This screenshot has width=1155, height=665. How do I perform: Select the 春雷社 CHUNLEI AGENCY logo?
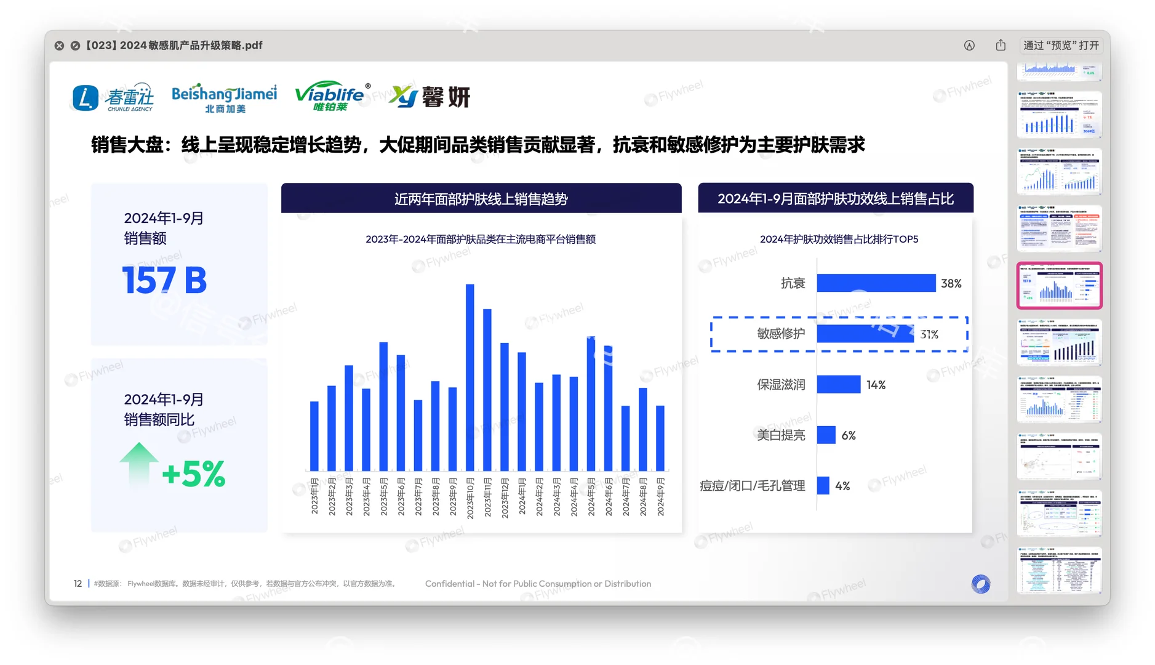113,97
